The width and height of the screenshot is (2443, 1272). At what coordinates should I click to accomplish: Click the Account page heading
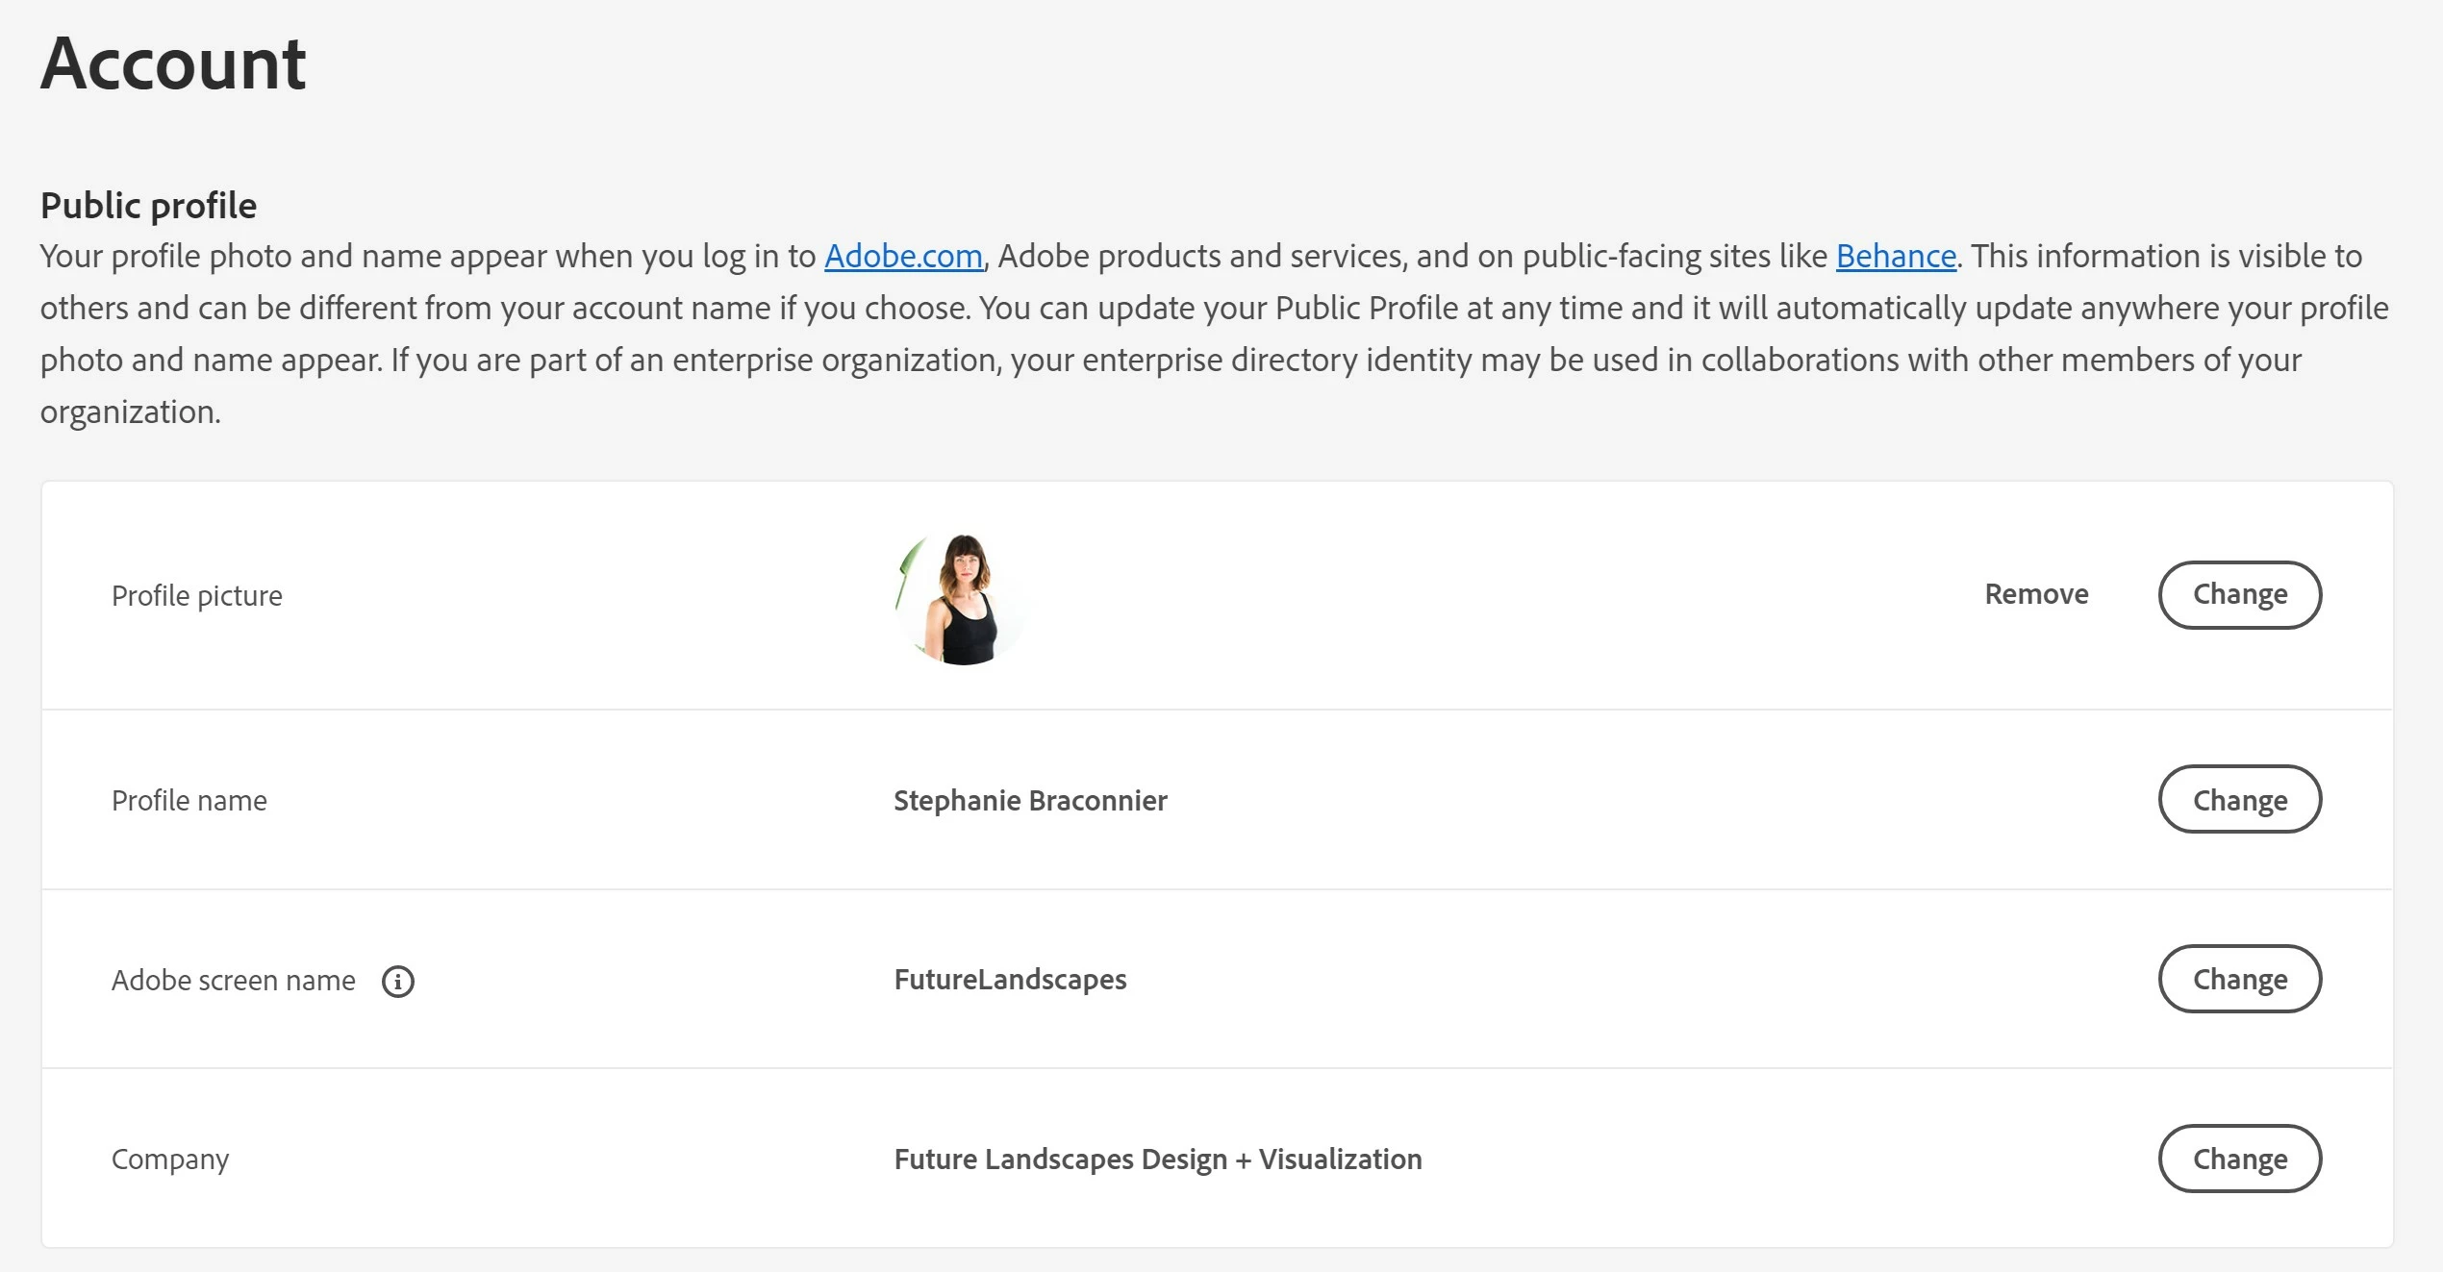(x=173, y=63)
